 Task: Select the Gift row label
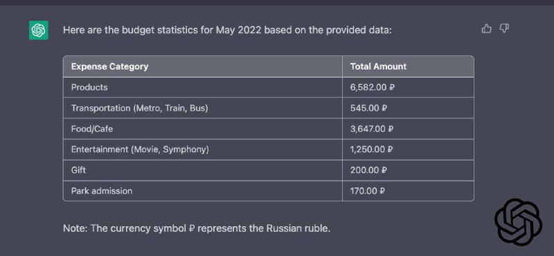pos(78,170)
